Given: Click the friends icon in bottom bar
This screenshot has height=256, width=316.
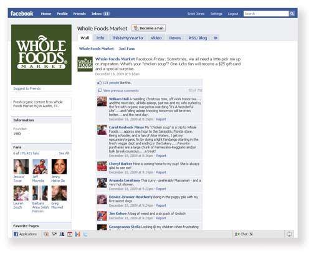Looking at the screenshot, I should (x=62, y=234).
